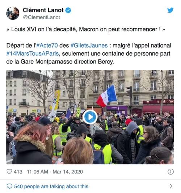
Task: Click the @ClementLanot handle
Action: (41, 17)
